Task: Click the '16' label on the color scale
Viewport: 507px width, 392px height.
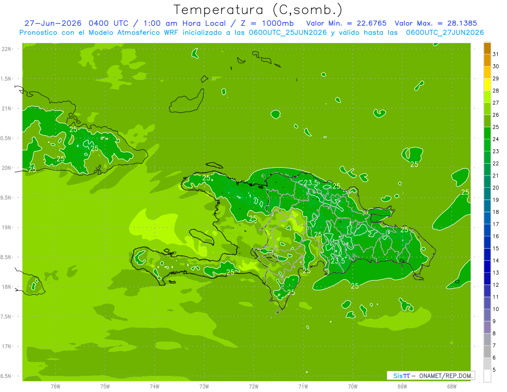Action: [496, 236]
